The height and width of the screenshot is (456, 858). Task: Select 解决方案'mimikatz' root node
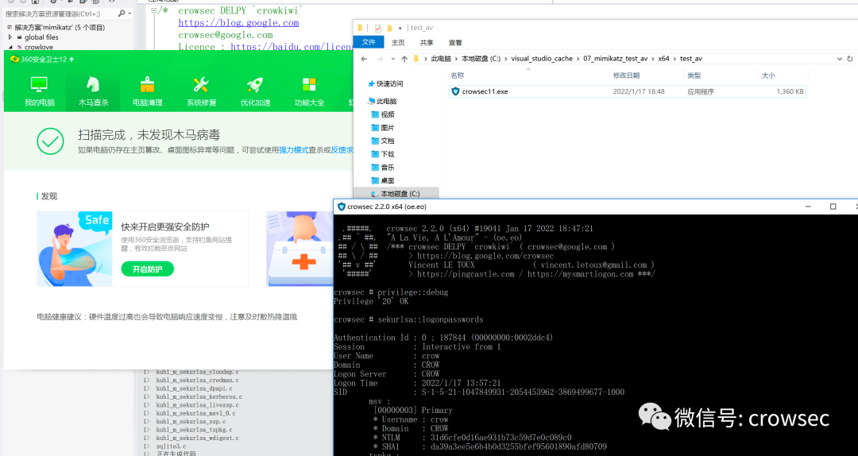60,27
